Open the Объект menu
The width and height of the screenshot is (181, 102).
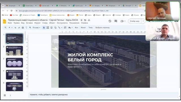point(52,23)
